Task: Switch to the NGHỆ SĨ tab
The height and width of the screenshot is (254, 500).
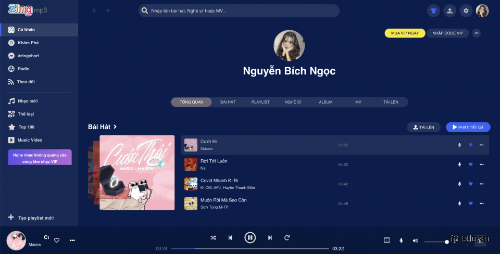Action: 293,102
